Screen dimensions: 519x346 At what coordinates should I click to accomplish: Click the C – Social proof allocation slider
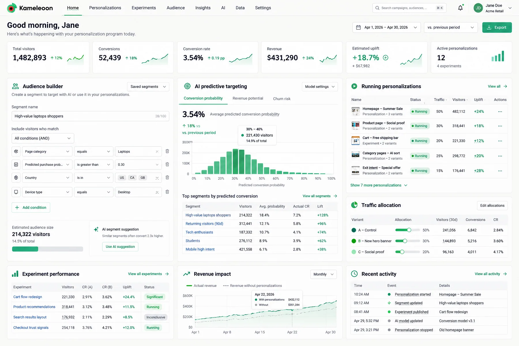pos(407,252)
